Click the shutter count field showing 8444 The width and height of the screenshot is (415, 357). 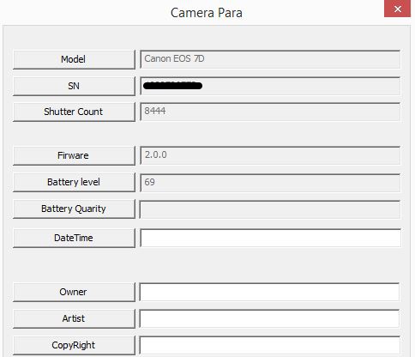[270, 112]
